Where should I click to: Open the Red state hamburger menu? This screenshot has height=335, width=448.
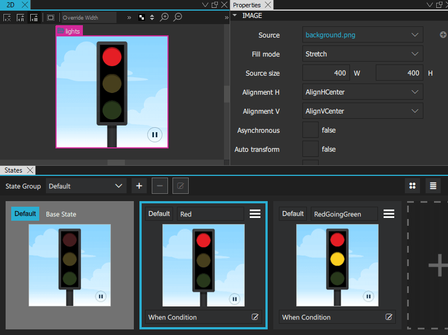(x=255, y=214)
